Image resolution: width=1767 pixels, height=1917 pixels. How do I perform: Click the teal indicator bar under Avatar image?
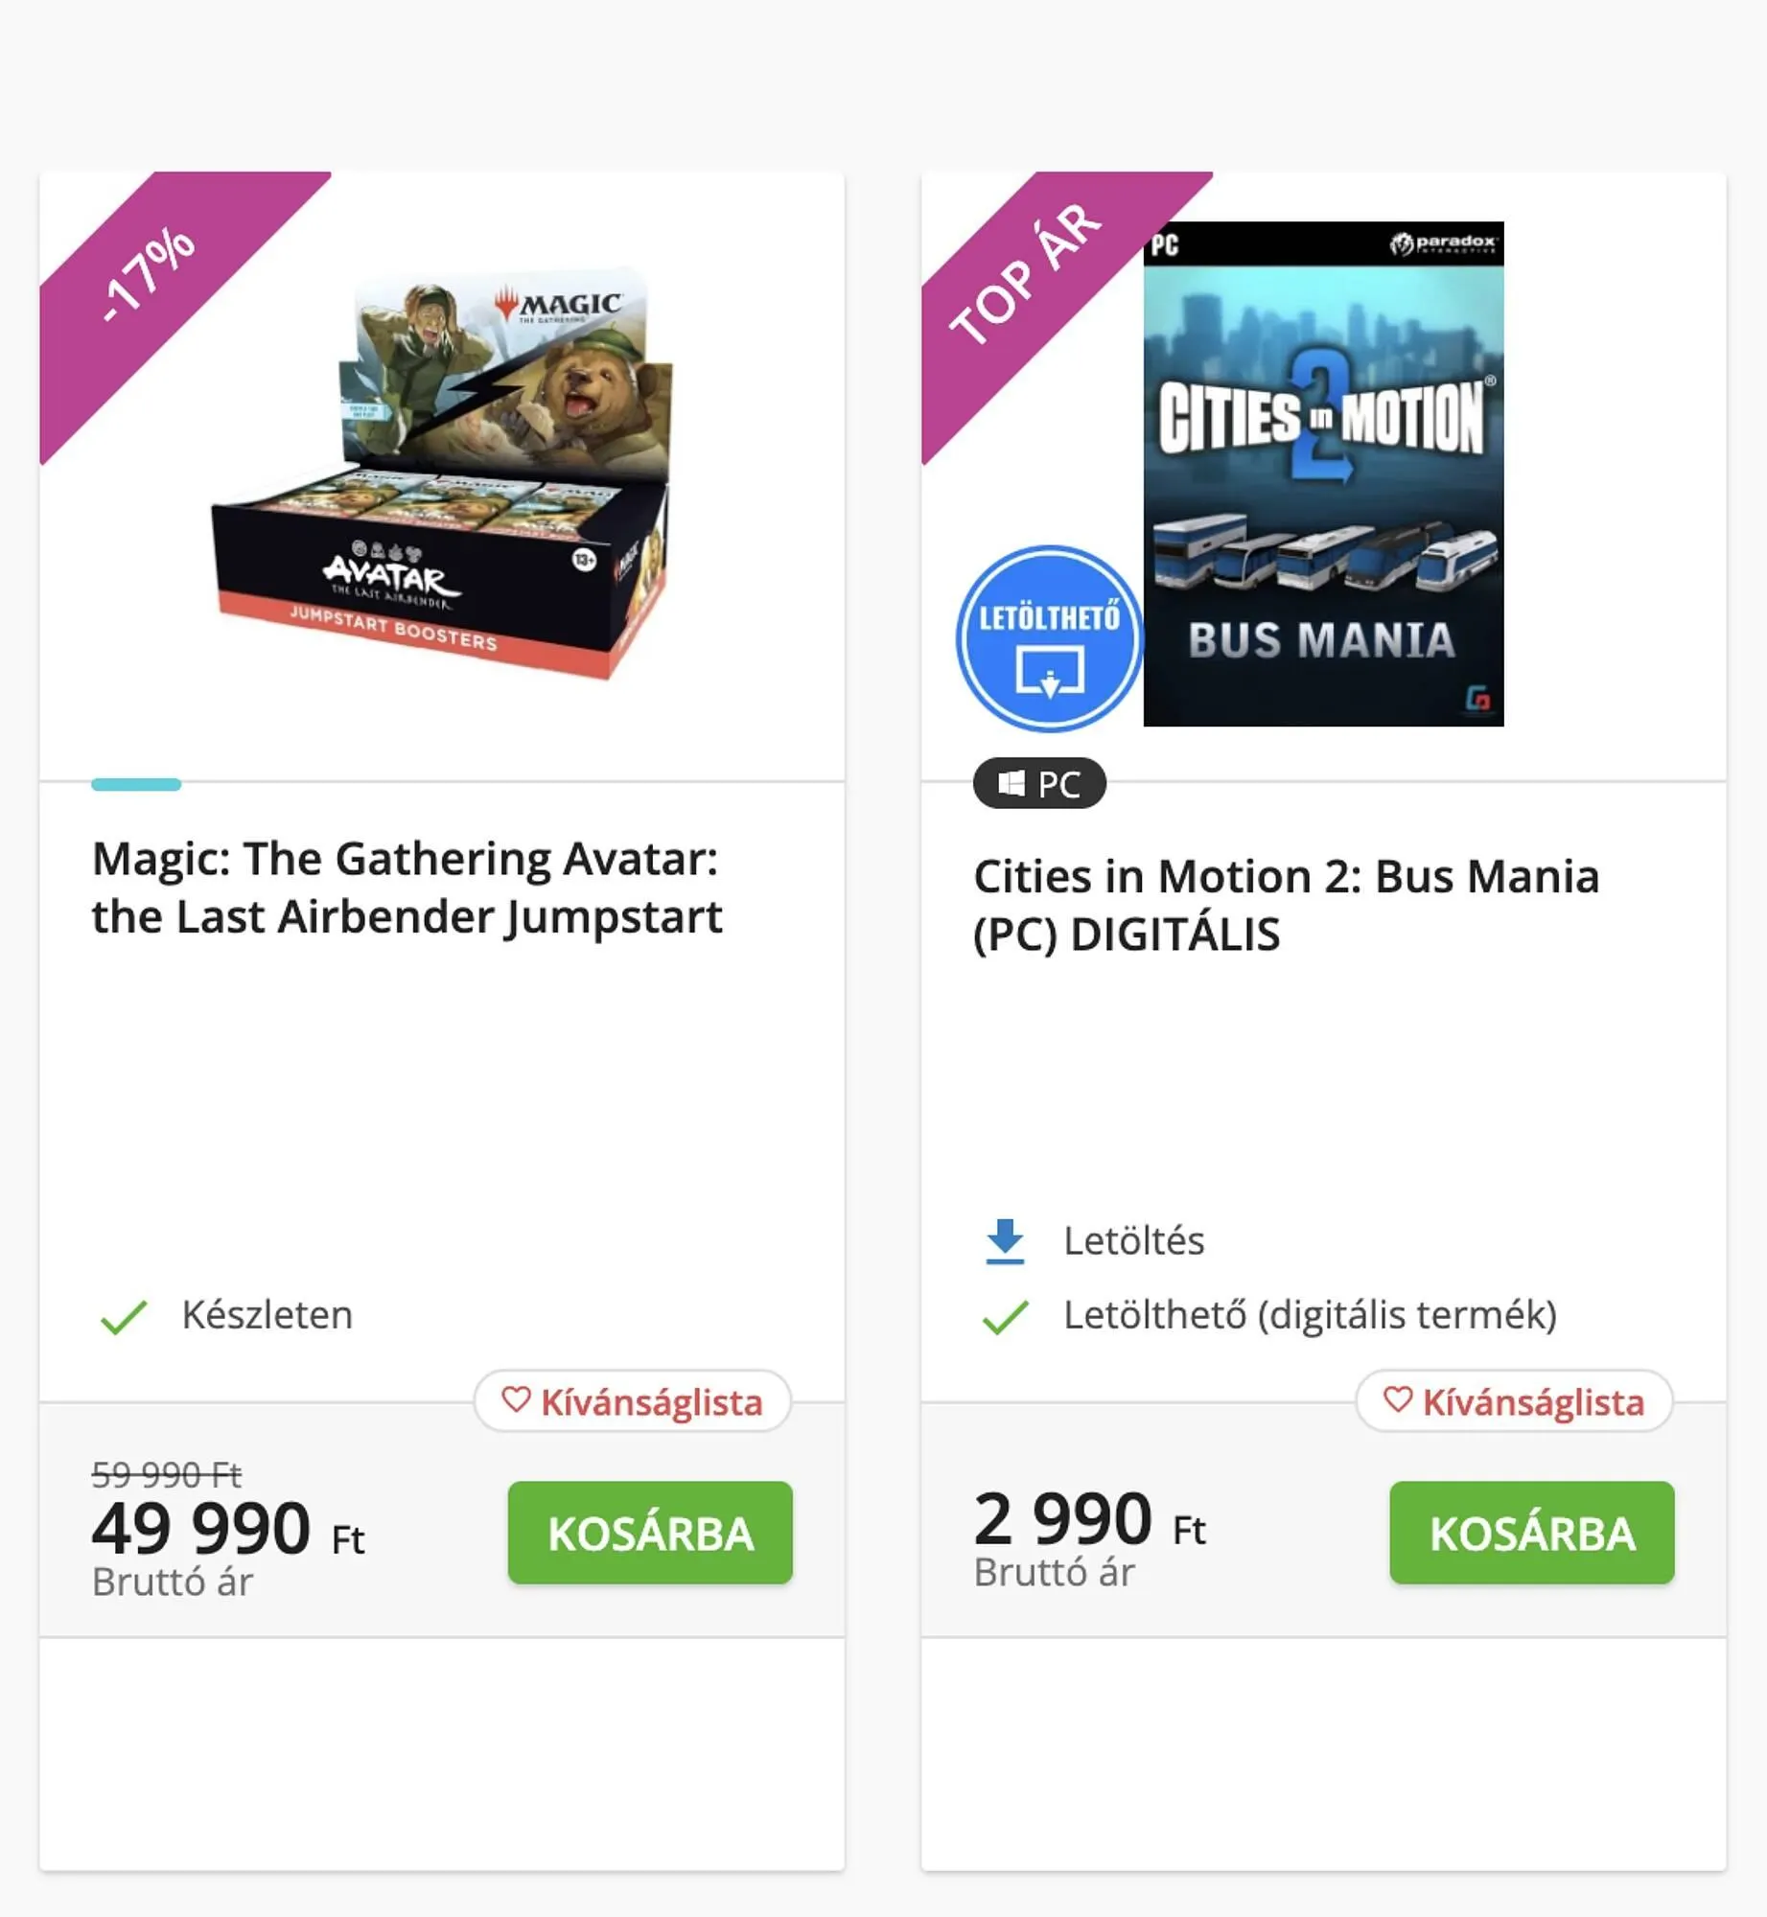136,785
